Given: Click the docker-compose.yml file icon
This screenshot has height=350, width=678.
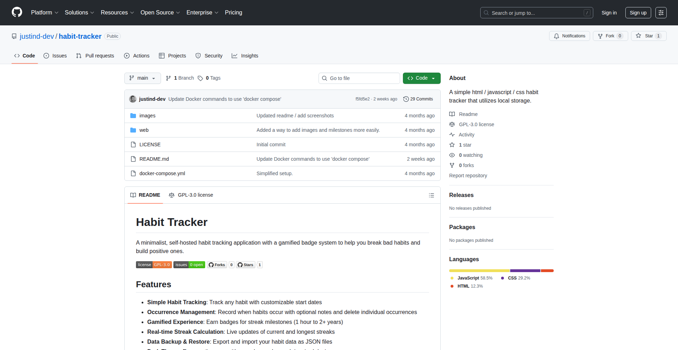Looking at the screenshot, I should [133, 173].
